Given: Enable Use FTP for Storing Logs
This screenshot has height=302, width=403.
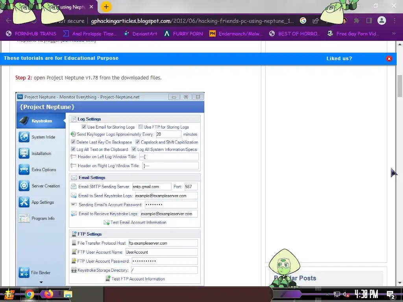Looking at the screenshot, I should click(140, 127).
